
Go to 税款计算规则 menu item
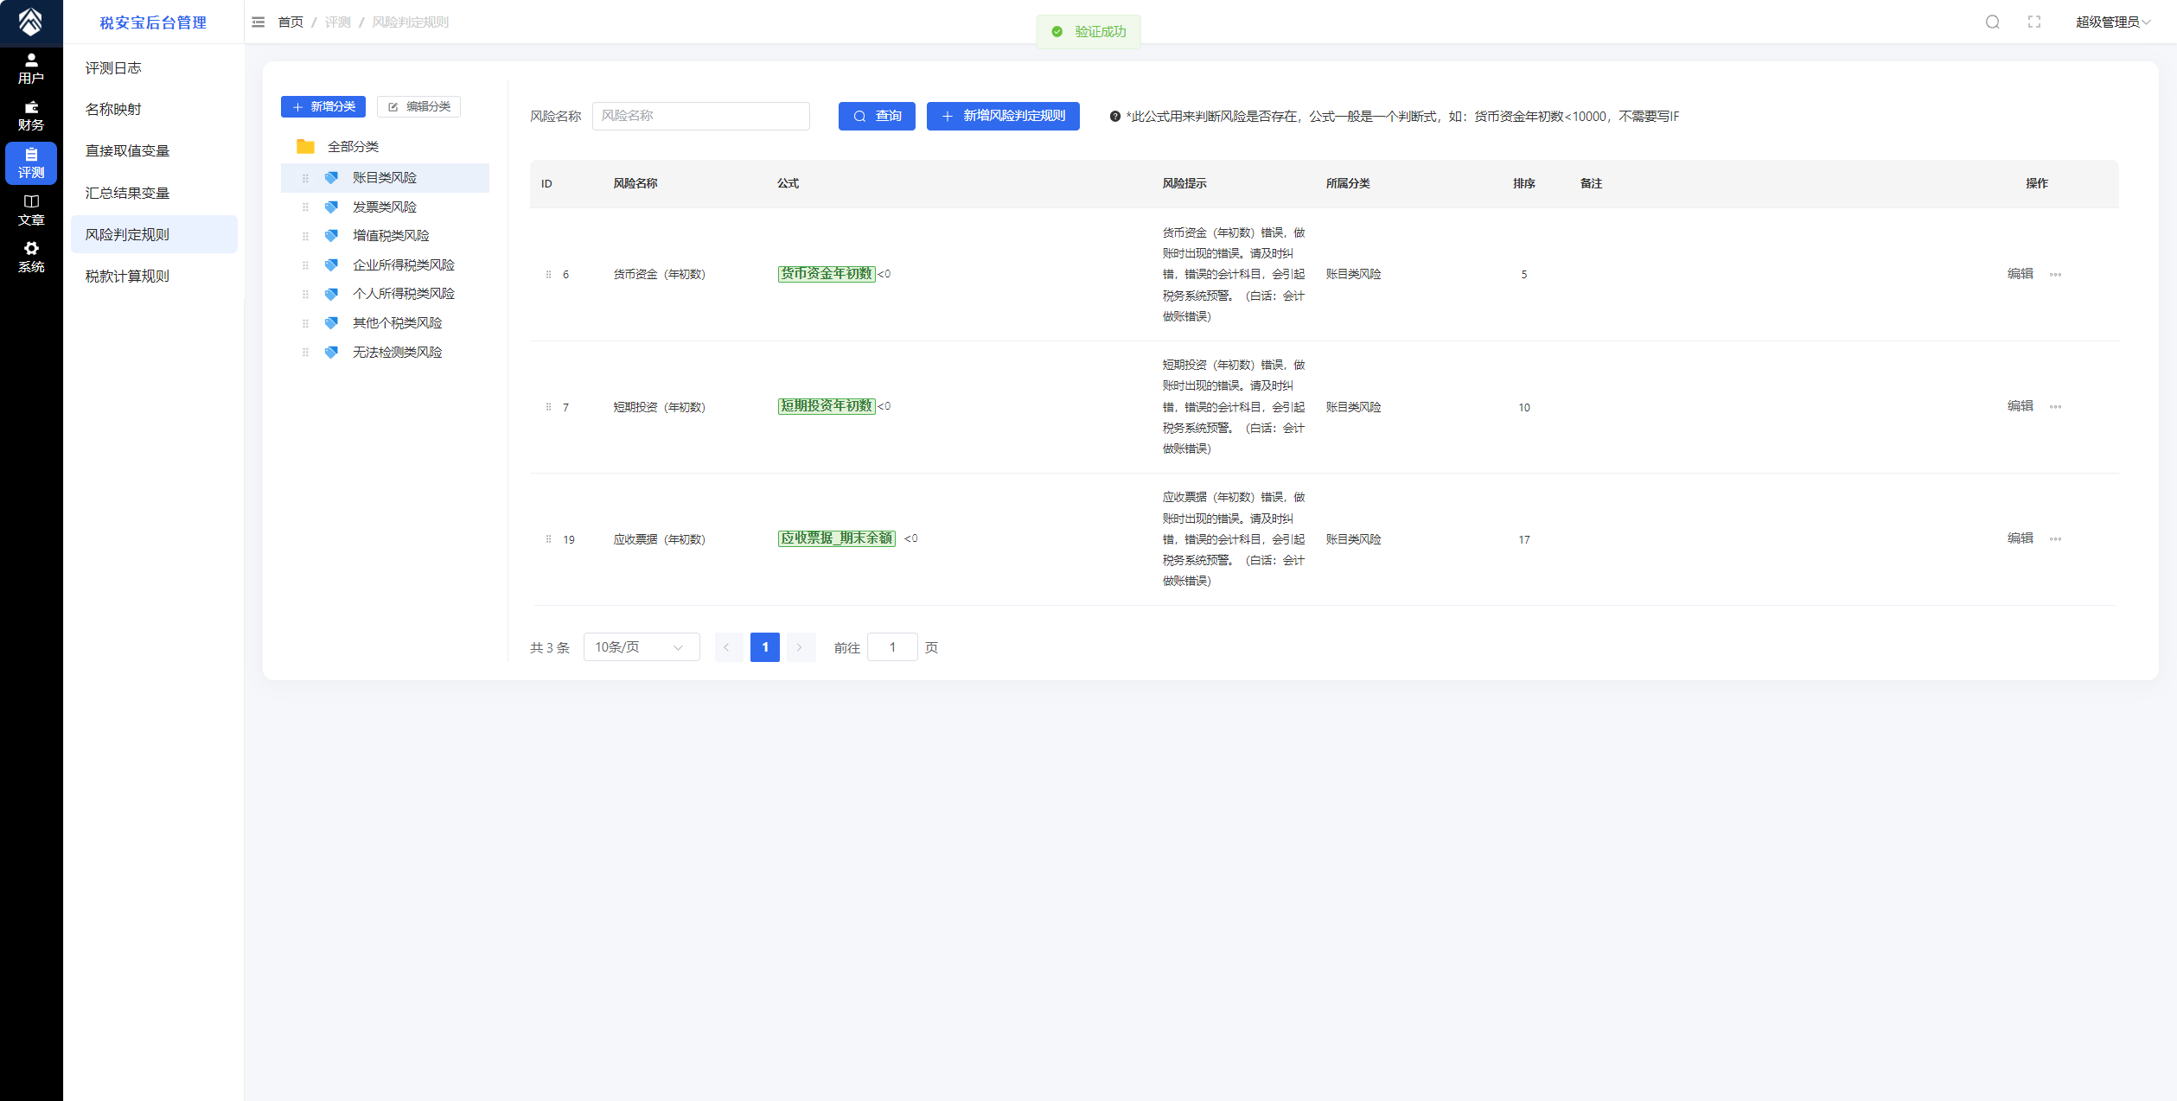pyautogui.click(x=127, y=276)
